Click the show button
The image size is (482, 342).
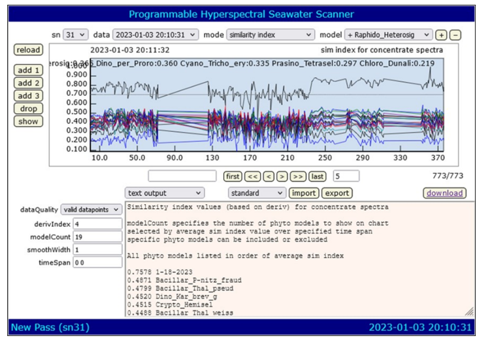(x=28, y=121)
